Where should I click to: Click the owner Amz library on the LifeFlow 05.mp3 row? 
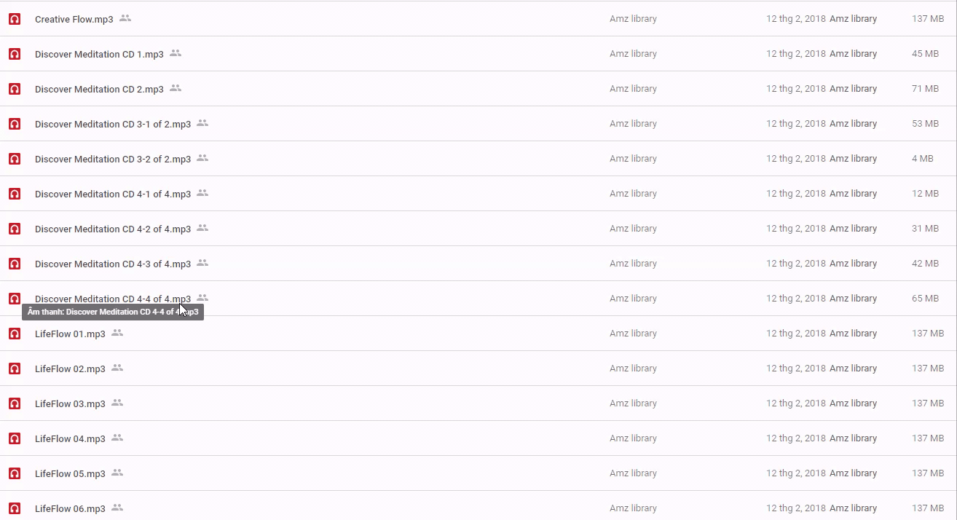pos(633,473)
